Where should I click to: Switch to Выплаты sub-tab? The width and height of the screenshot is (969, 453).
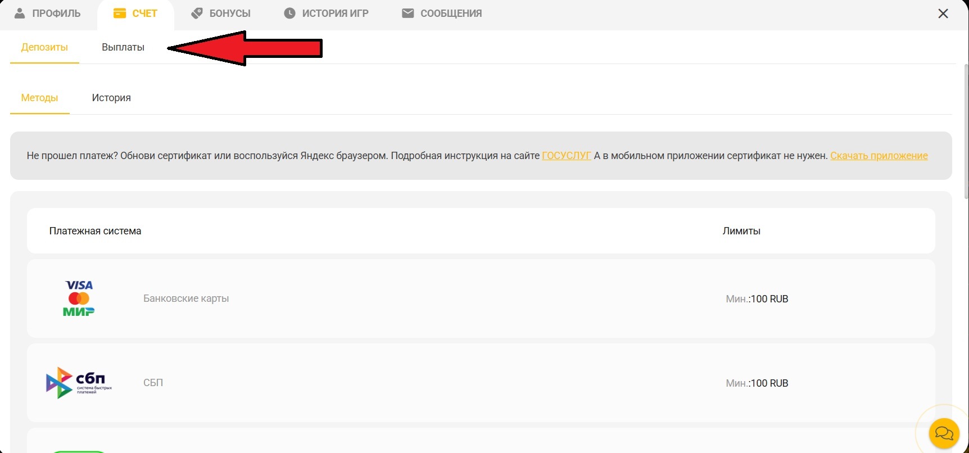pos(123,47)
